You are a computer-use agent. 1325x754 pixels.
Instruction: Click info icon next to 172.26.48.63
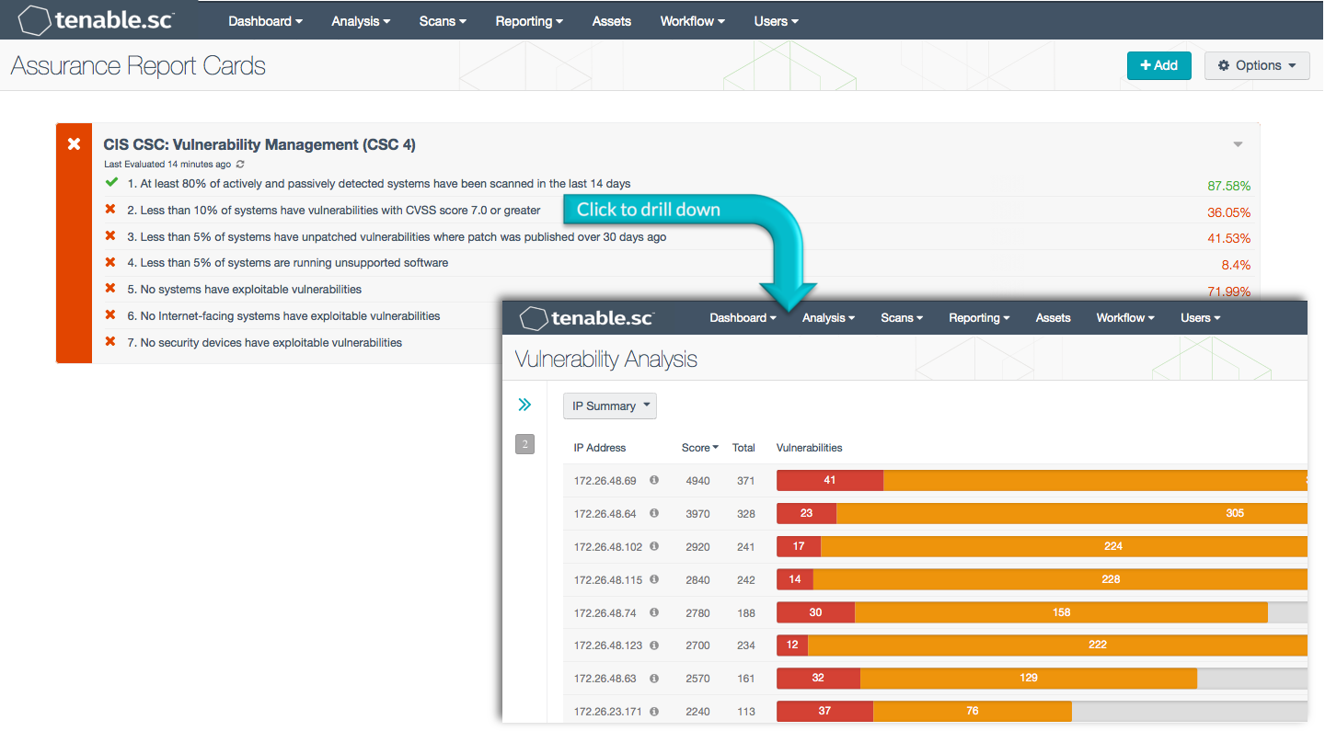tap(654, 678)
